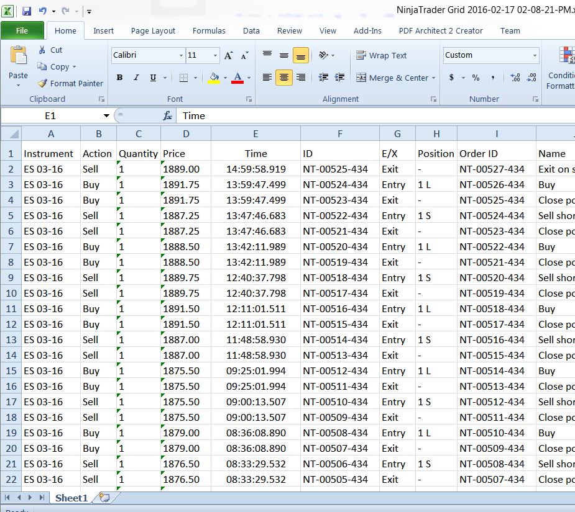Toggle Align Text Left
This screenshot has height=512, width=575.
coord(267,78)
